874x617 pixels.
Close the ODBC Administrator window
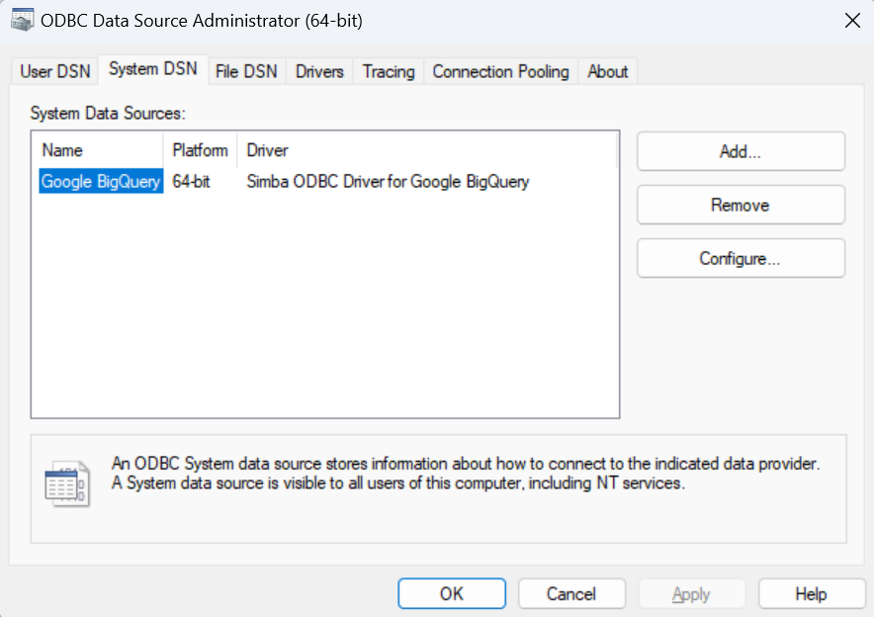pyautogui.click(x=852, y=21)
